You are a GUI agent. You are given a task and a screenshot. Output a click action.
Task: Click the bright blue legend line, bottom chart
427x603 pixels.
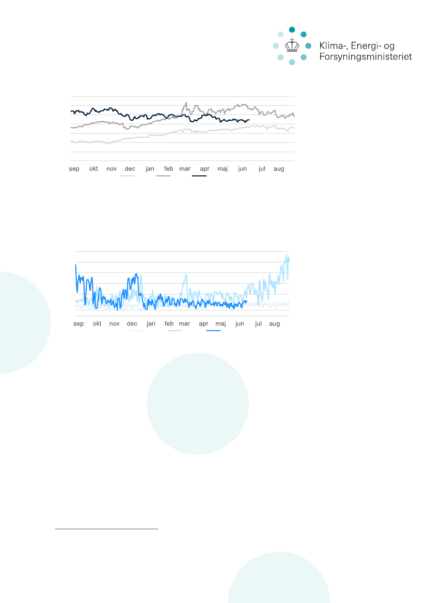213,331
